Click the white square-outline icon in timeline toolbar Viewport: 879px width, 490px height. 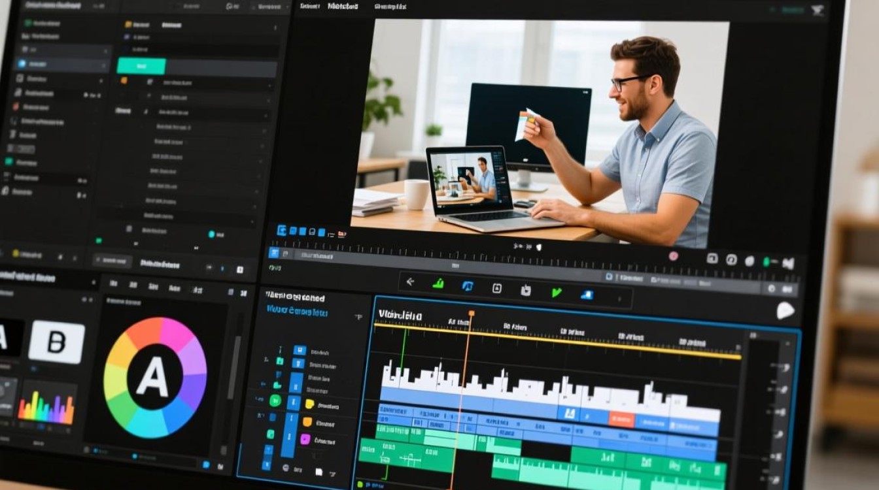click(496, 288)
